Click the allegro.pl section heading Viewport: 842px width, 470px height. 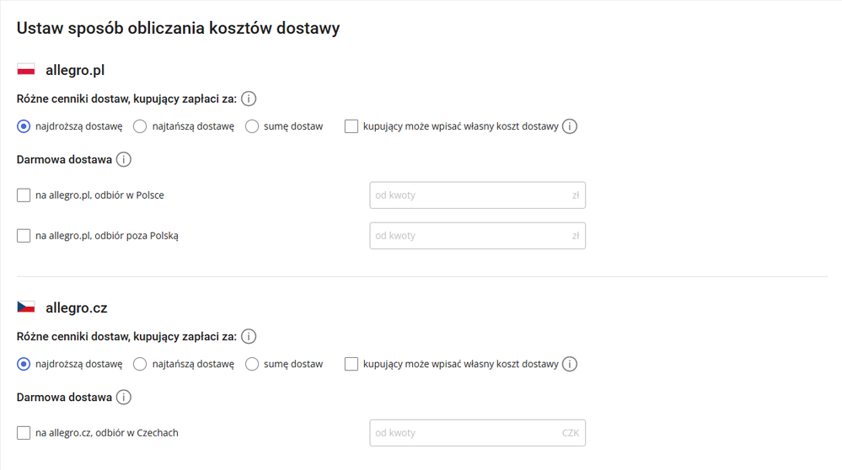pyautogui.click(x=75, y=70)
